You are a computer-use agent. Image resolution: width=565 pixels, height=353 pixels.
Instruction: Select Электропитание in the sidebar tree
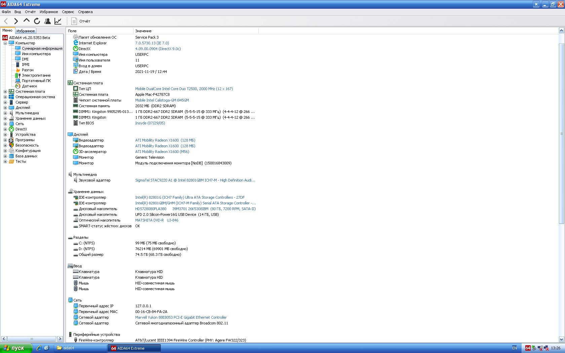pos(36,75)
